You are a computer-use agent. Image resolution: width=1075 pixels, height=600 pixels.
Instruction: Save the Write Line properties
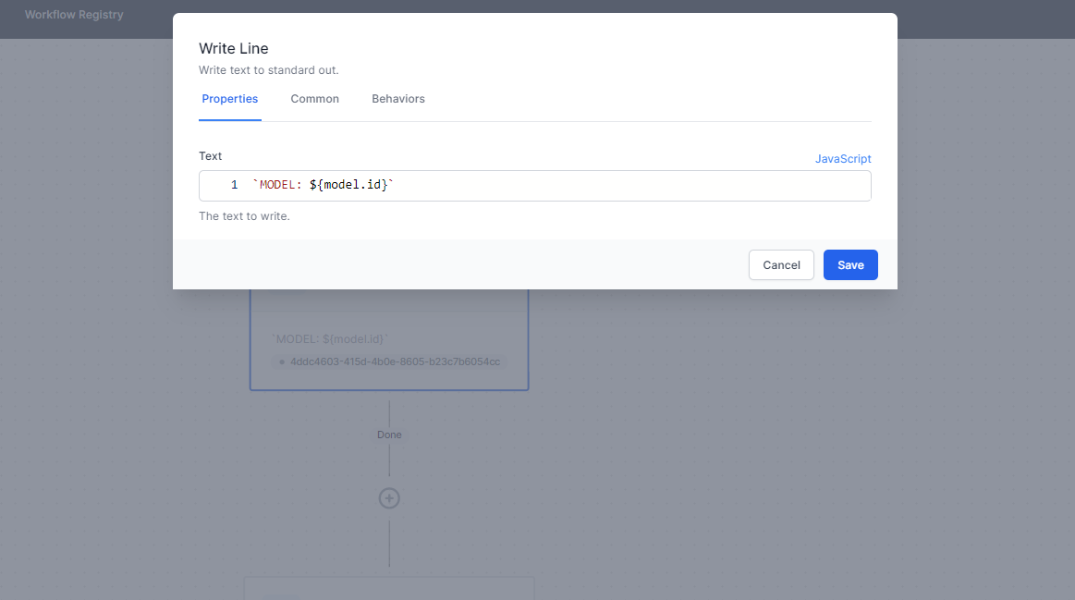coord(850,264)
